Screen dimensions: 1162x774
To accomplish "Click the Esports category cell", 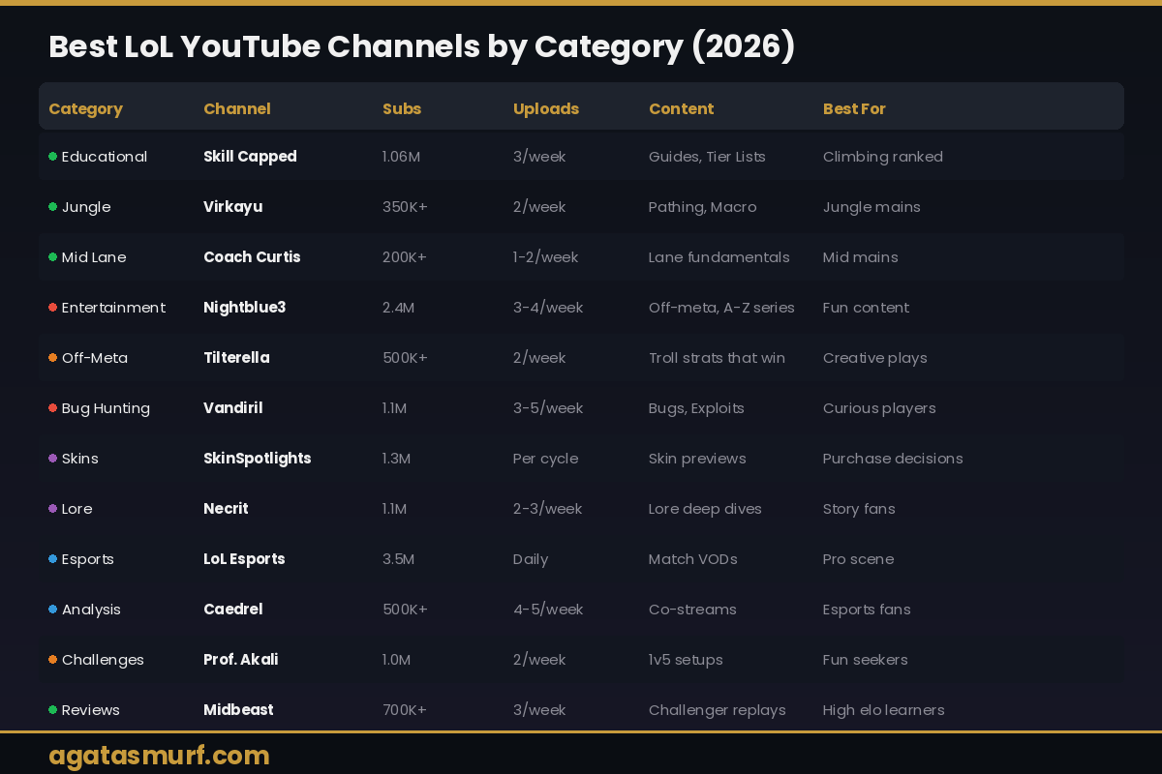I will [81, 559].
